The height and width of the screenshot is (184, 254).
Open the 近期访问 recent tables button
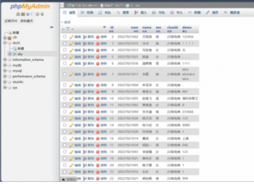click(11, 21)
